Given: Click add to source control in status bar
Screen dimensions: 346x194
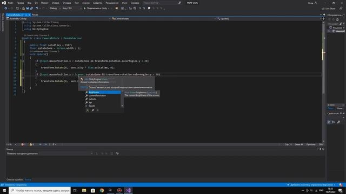Looking at the screenshot, I should (311, 185).
